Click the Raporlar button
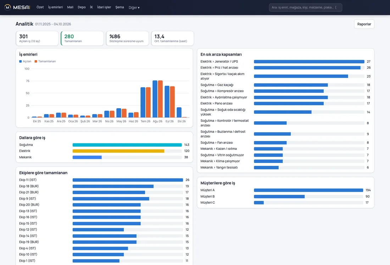This screenshot has width=390, height=265. 364,24
